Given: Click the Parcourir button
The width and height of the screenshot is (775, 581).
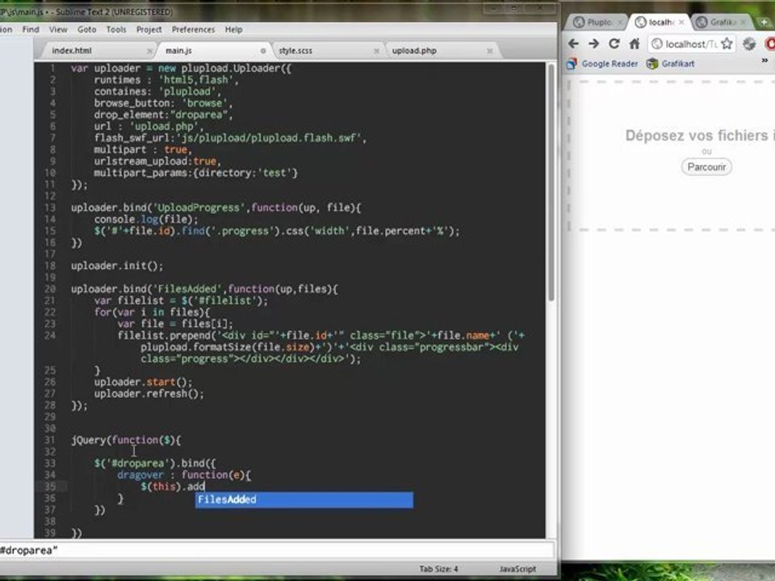Looking at the screenshot, I should tap(706, 167).
